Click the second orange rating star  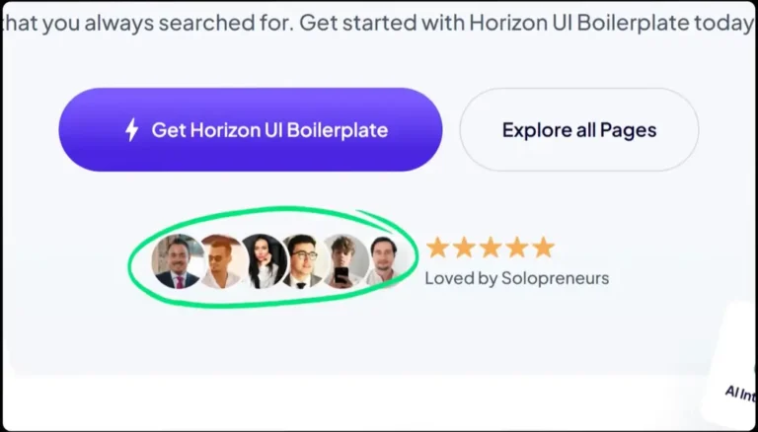click(x=464, y=248)
